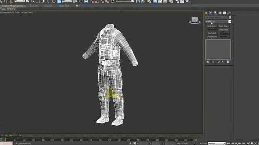
Task: Click the Play Animation button
Action: point(236,143)
